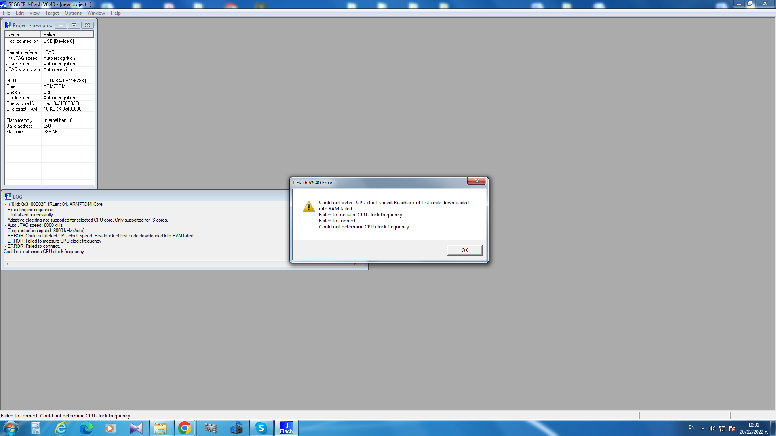Open the File menu
The image size is (776, 436).
6,13
